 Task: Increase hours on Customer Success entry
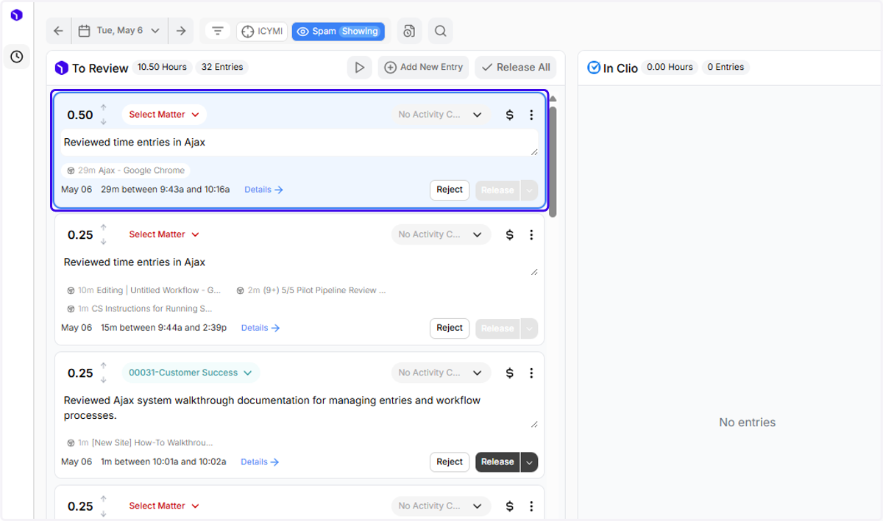tap(104, 366)
